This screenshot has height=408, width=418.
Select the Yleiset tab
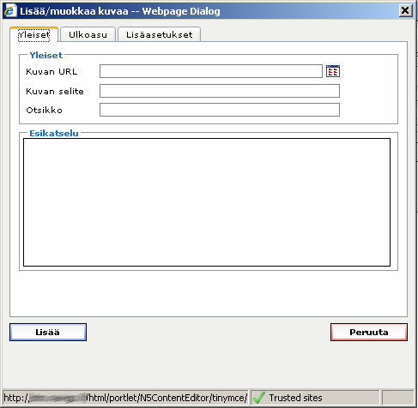[x=34, y=35]
